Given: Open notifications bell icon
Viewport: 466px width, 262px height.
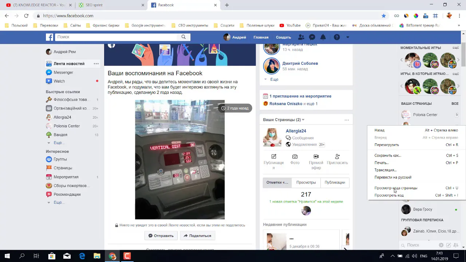Looking at the screenshot, I should pyautogui.click(x=323, y=37).
